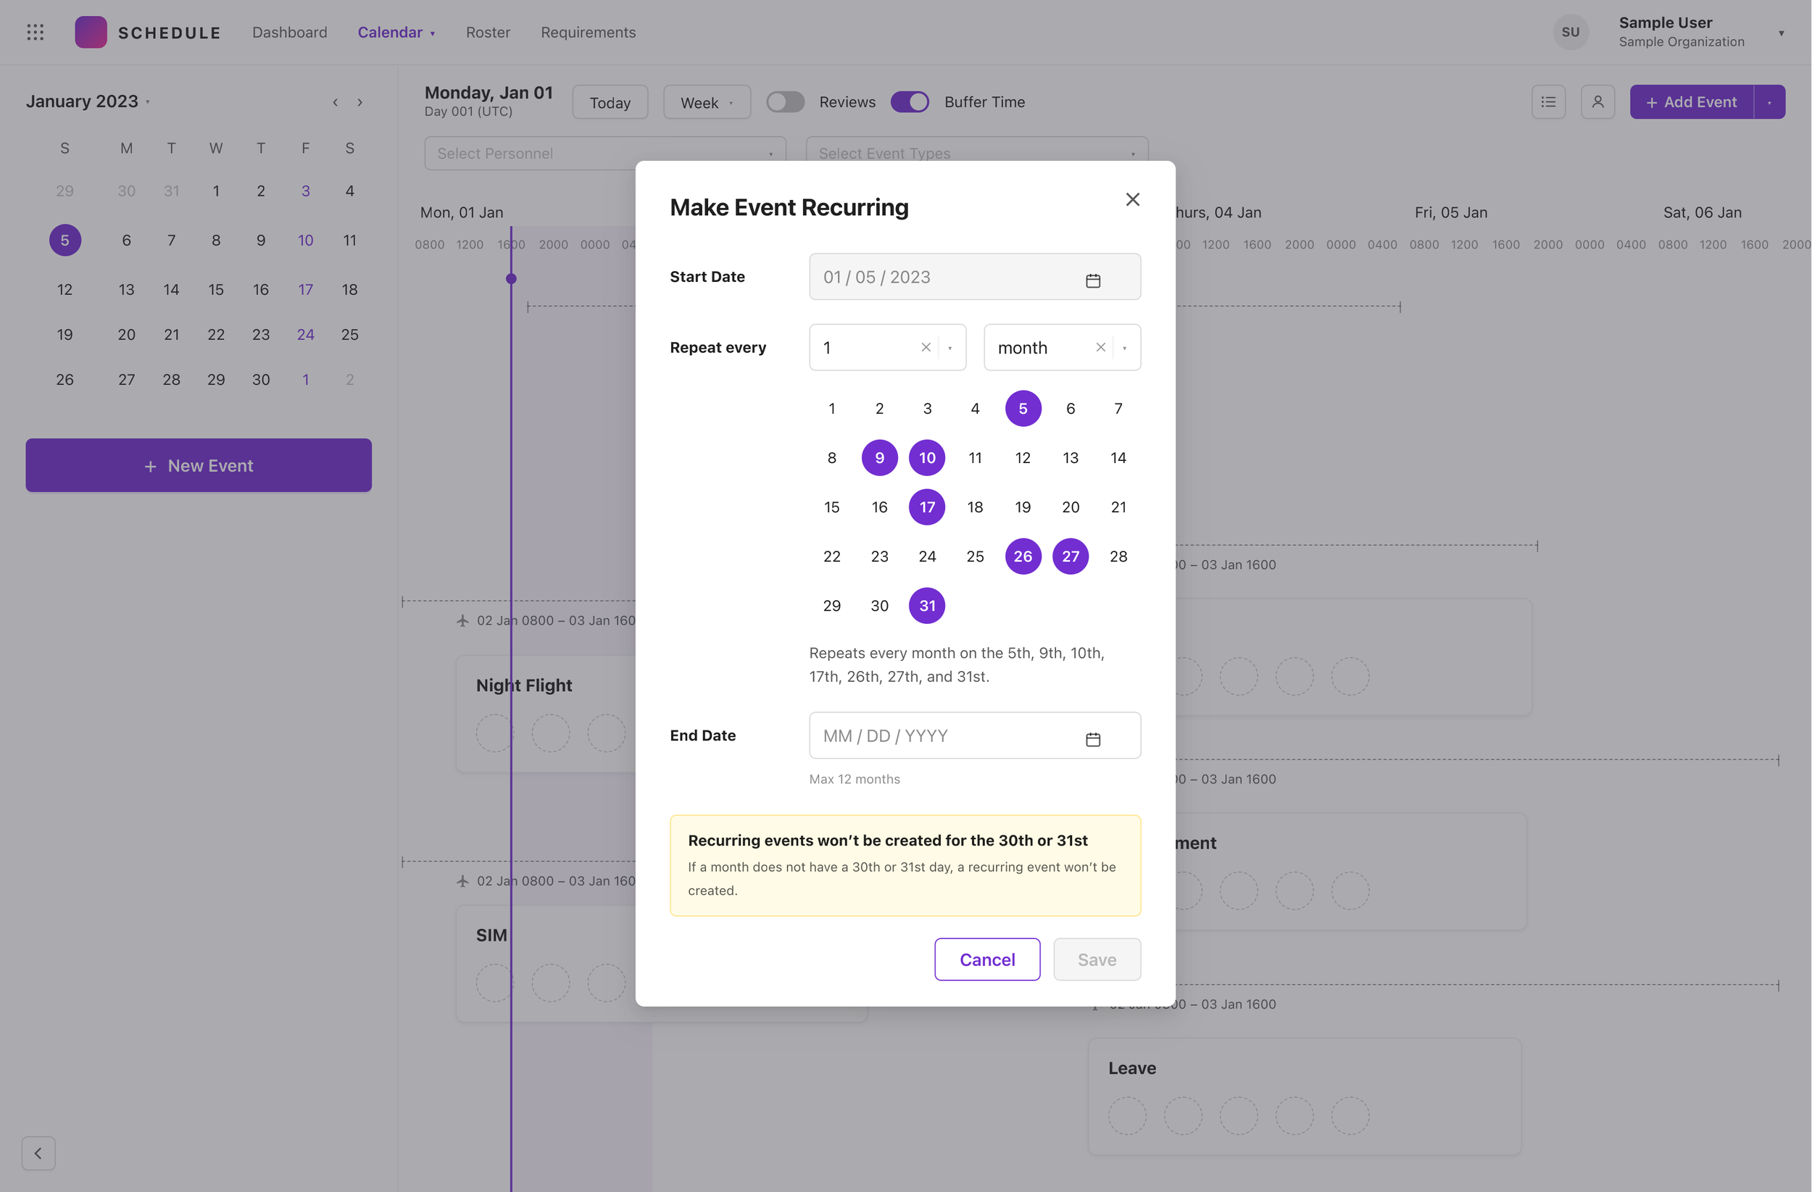Select day 24 in recurrence grid

pos(926,557)
